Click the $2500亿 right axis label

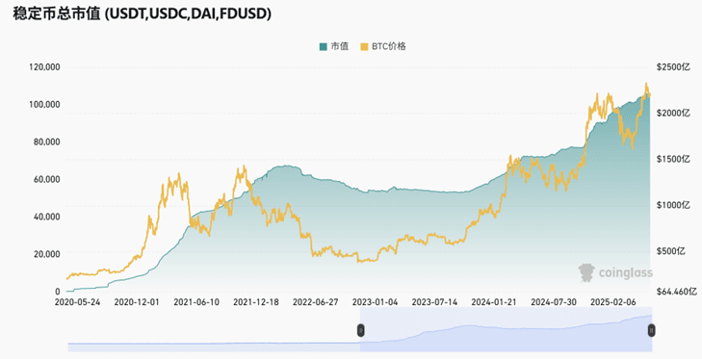673,67
